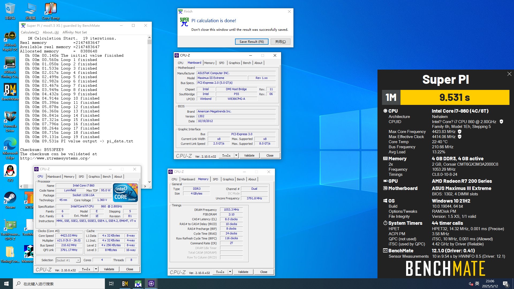Open Task View on taskbar
Image resolution: width=514 pixels, height=289 pixels.
[x=111, y=284]
